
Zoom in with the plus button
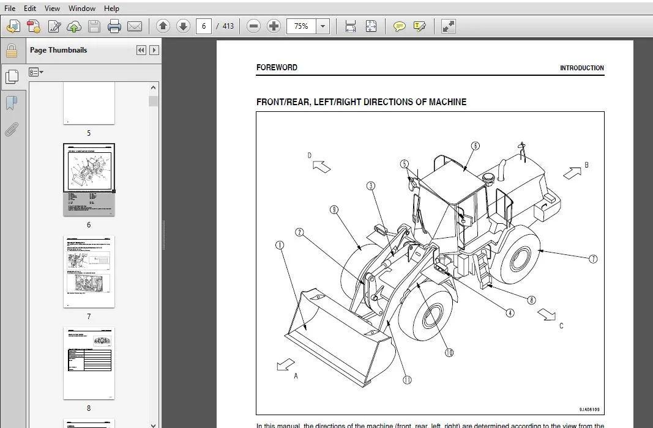pyautogui.click(x=274, y=26)
